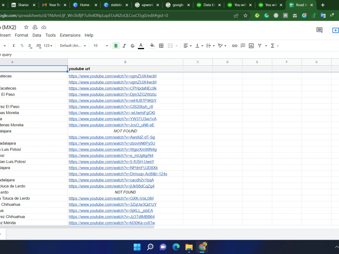Switch to the Data En Upwork tab

pyautogui.click(x=206, y=5)
